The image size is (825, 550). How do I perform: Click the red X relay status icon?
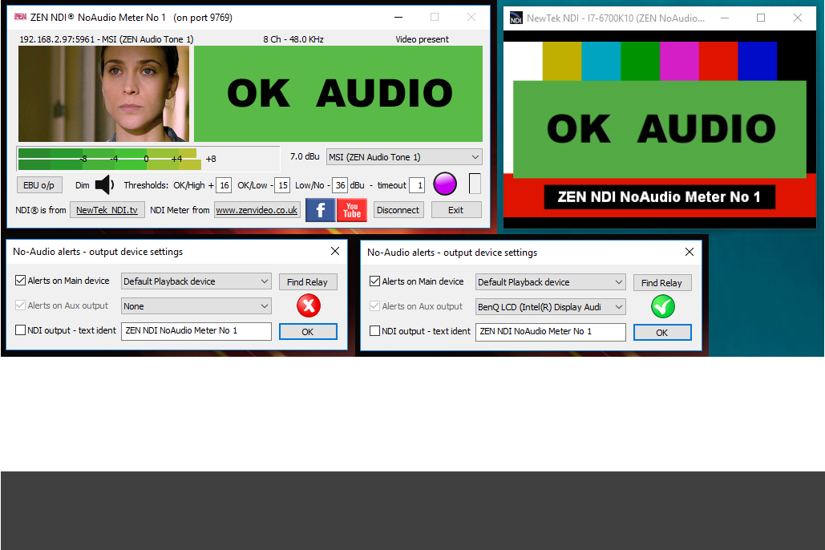[x=309, y=305]
